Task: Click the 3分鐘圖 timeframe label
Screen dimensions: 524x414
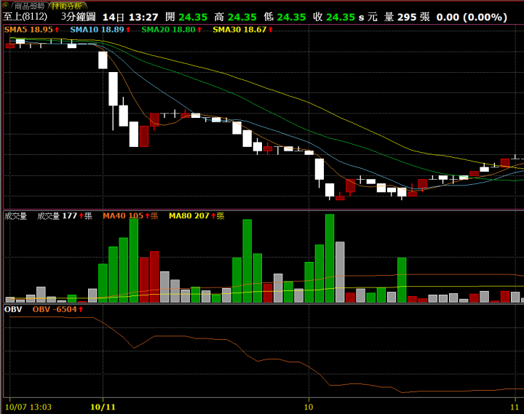Action: tap(79, 17)
